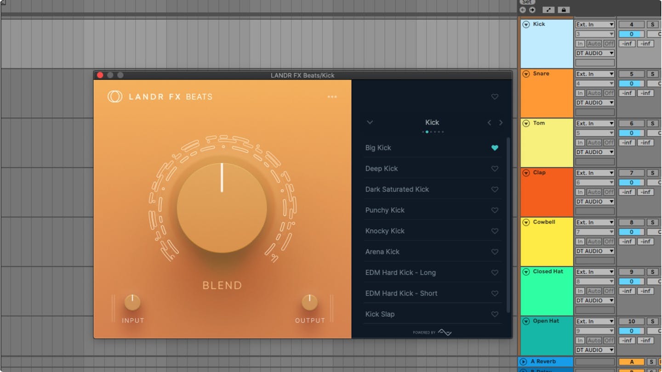662x372 pixels.
Task: Select the Big Kick preset
Action: click(x=378, y=148)
